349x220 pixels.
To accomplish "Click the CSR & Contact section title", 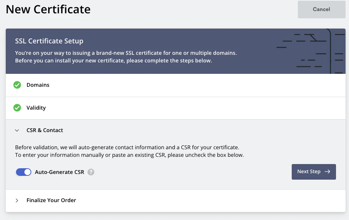I will (45, 130).
